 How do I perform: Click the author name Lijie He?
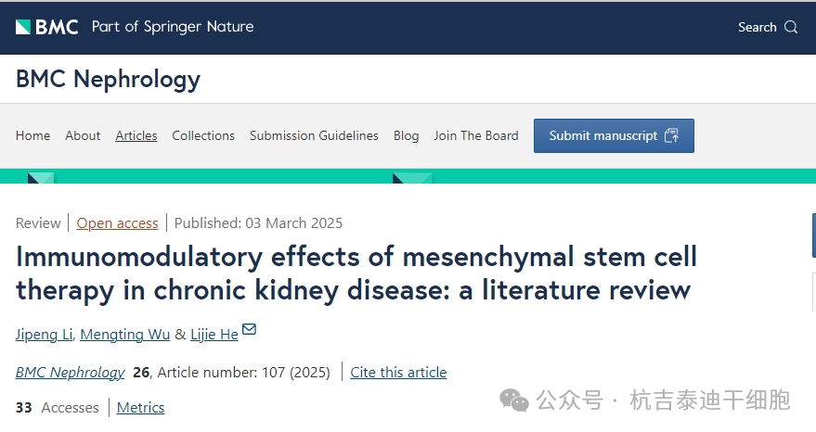[214, 335]
